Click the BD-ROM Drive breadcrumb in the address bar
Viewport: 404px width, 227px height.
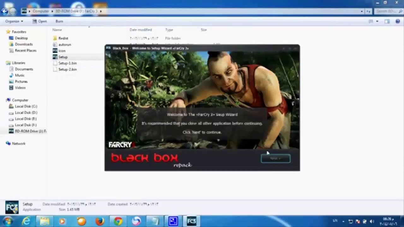[x=77, y=11]
